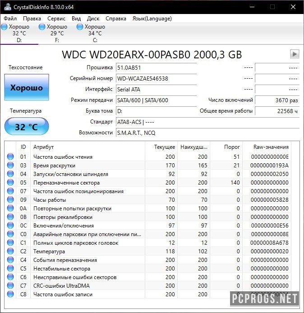
Task: Click raw value 000000005828
Action: (270, 199)
